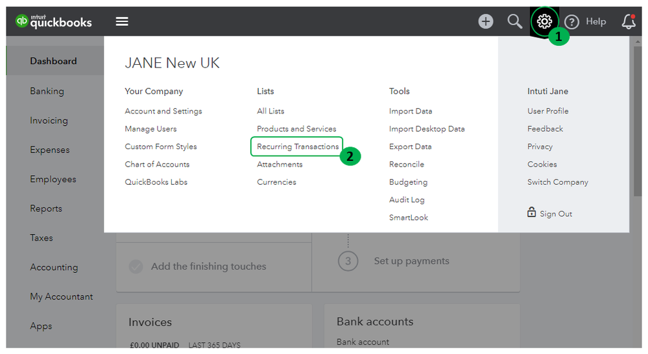
Task: Select Import Data under Tools
Action: click(411, 111)
